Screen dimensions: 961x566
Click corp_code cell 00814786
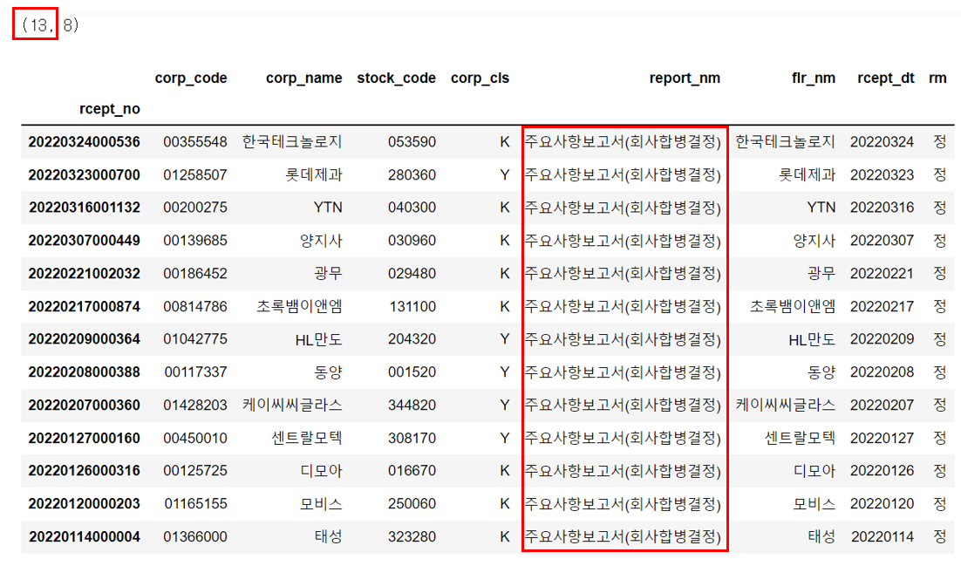(x=194, y=307)
